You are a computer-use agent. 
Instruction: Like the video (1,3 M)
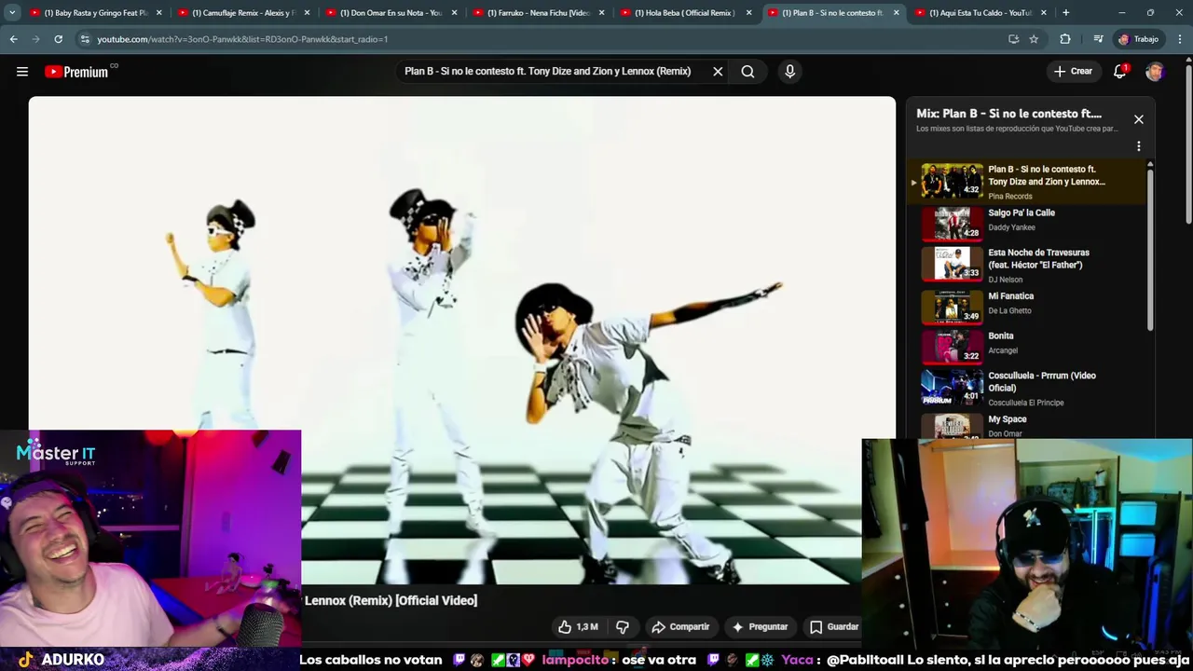tap(578, 627)
